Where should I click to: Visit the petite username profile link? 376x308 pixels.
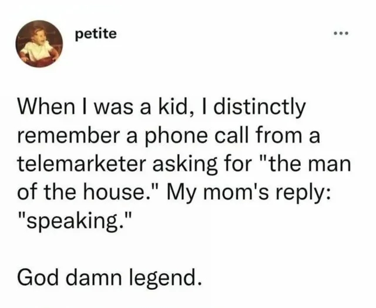[96, 34]
